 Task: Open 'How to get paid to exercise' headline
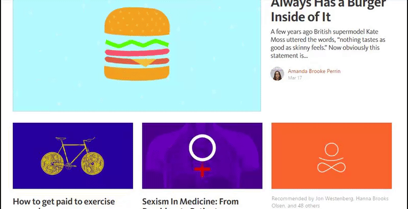coord(64,202)
